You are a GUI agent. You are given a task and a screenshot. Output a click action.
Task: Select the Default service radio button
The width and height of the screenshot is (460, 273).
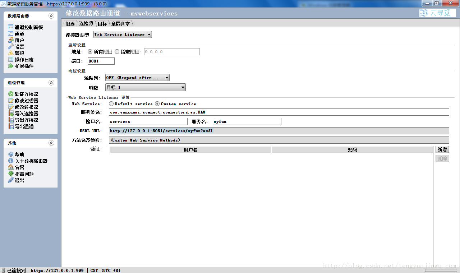(x=111, y=104)
